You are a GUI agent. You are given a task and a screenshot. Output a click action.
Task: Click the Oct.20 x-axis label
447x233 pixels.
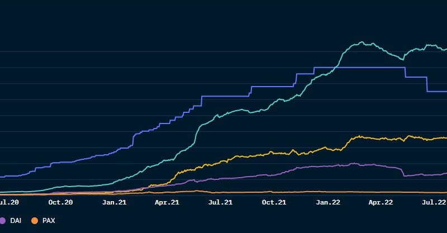pos(60,202)
